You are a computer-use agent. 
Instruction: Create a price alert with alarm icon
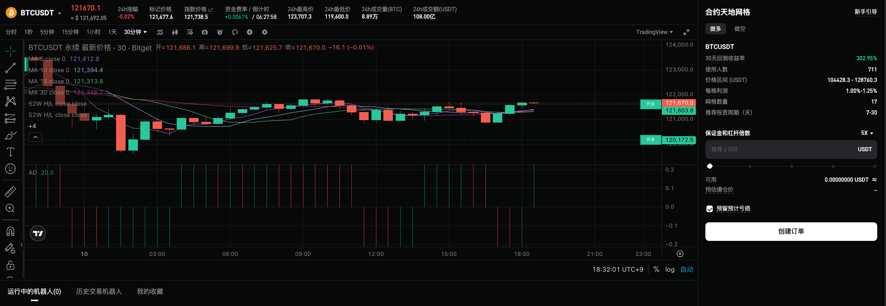point(220,32)
